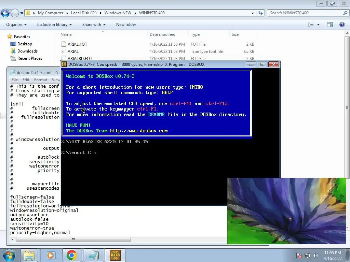Select WININST0.400 in the breadcrumb path
The height and width of the screenshot is (262, 350).
coord(152,13)
